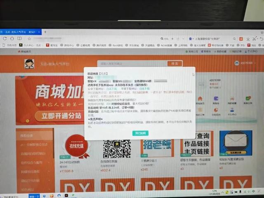This screenshot has height=198, width=264.
Task: Open the 爱淘宝 bookmark with red T icon
Action: [52, 45]
